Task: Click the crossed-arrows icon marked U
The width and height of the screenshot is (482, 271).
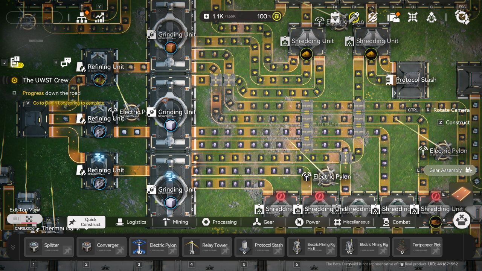Action: pos(413,17)
